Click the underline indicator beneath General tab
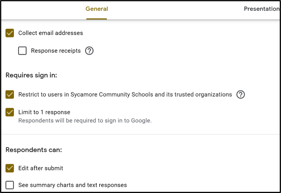 click(97, 19)
